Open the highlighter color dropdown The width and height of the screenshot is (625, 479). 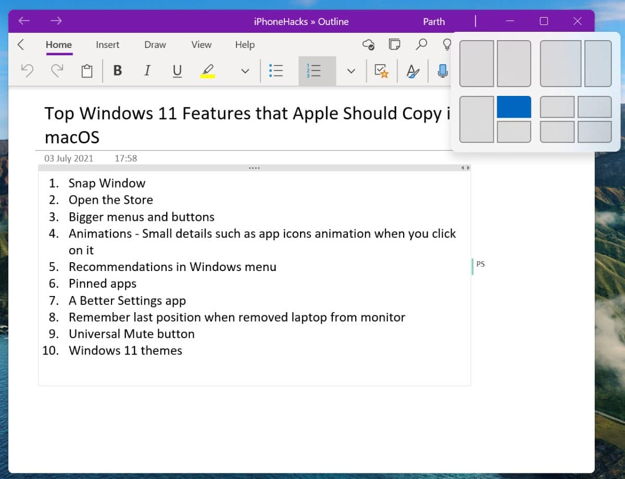point(244,71)
